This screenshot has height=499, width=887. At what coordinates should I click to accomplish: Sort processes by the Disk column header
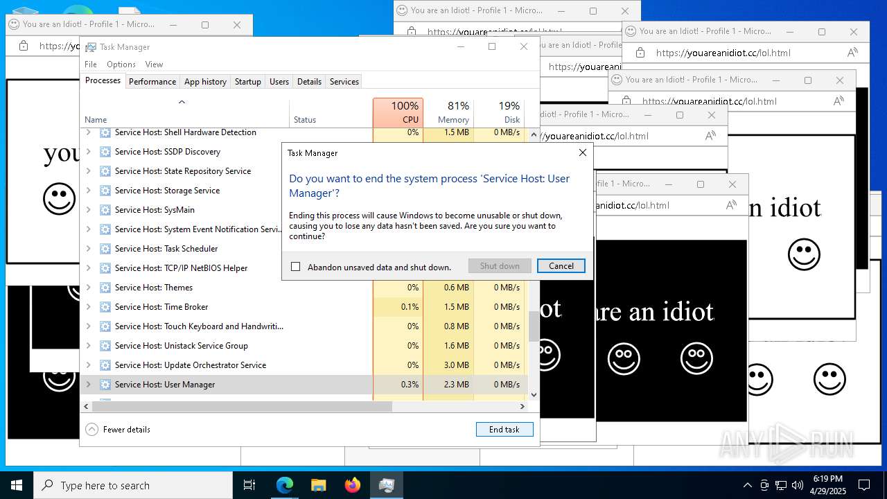coord(499,112)
